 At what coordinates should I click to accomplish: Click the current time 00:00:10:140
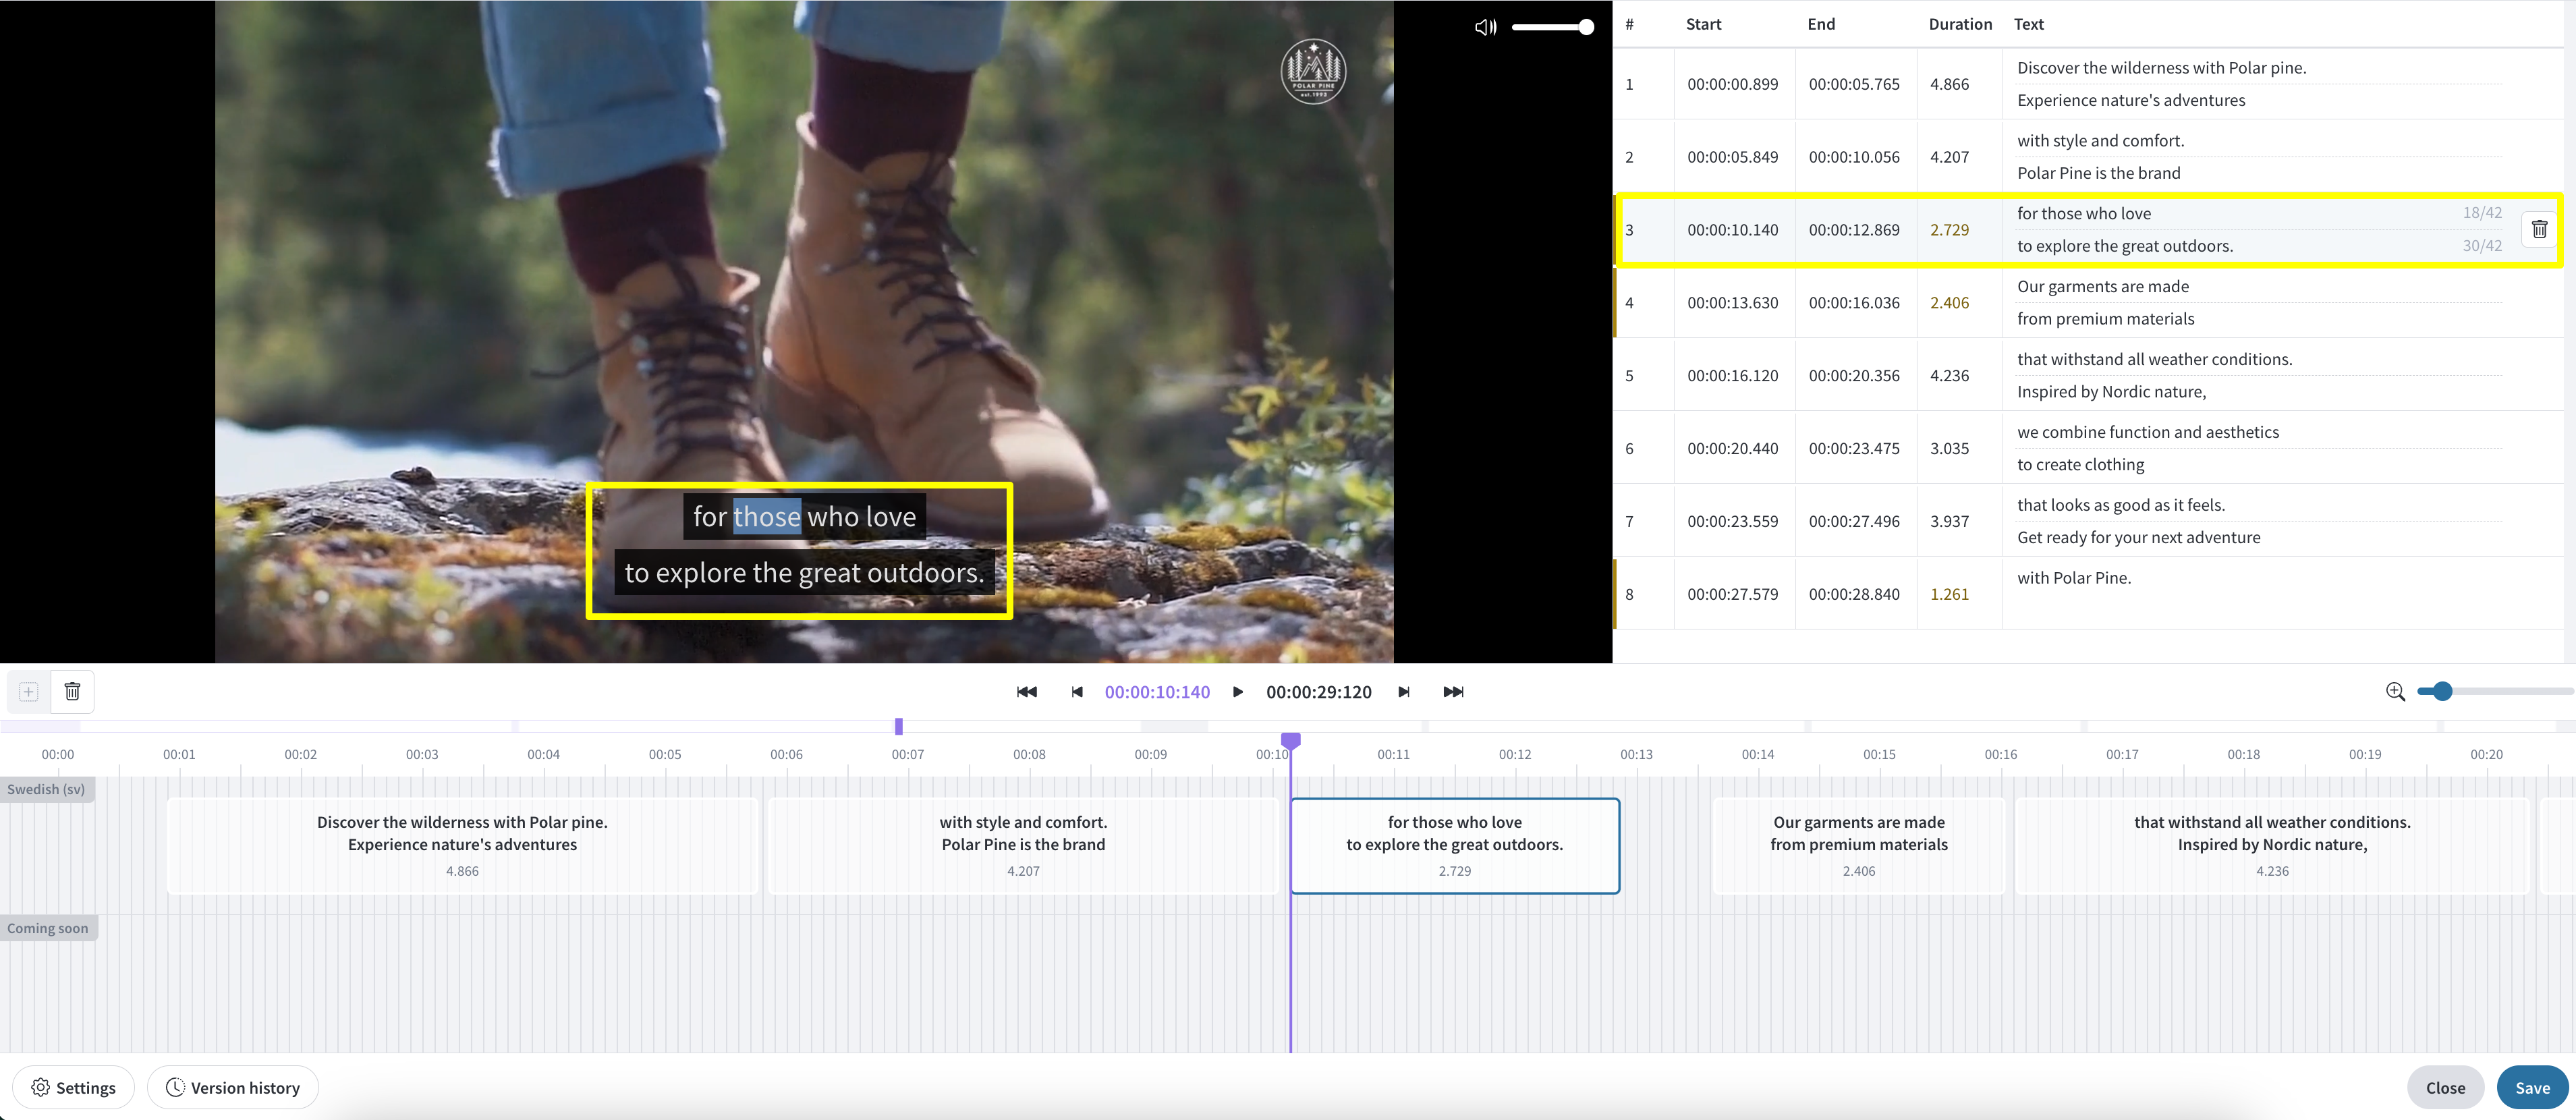[x=1157, y=692]
